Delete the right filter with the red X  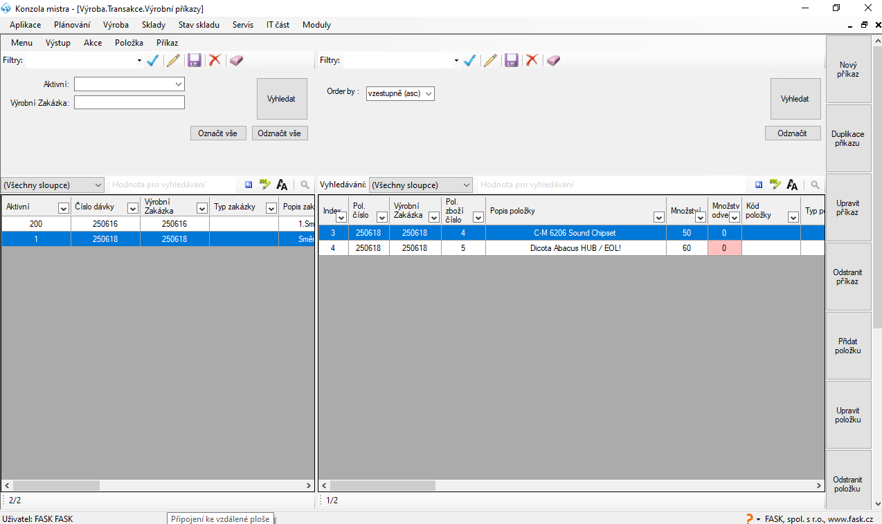point(532,61)
